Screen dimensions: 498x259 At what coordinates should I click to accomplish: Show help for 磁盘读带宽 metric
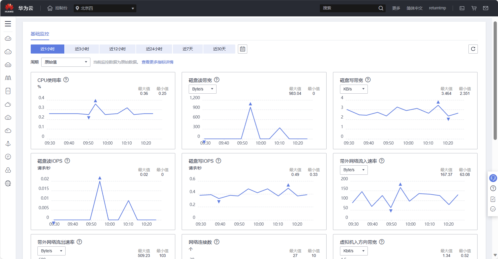[x=217, y=80]
